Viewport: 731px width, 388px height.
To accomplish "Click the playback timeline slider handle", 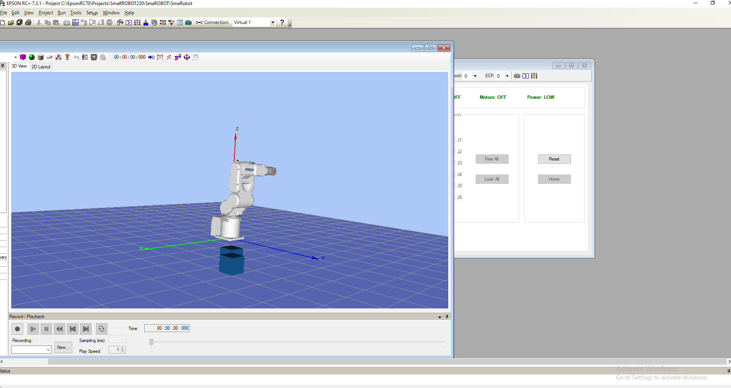I will [152, 342].
